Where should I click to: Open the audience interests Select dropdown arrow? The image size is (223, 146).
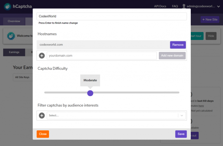182,116
